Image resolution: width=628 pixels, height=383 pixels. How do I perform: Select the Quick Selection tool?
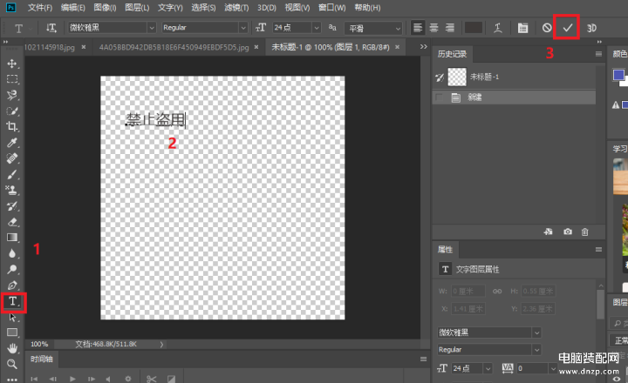(x=12, y=111)
